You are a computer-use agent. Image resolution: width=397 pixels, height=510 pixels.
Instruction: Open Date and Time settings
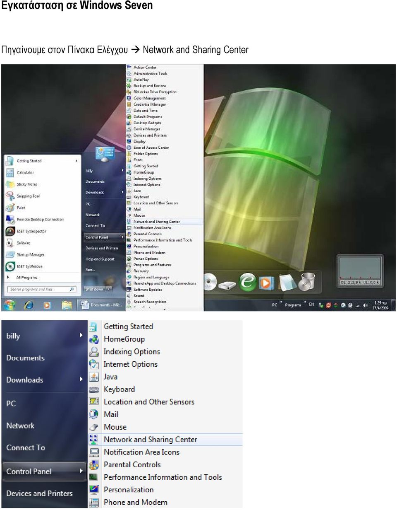[145, 111]
